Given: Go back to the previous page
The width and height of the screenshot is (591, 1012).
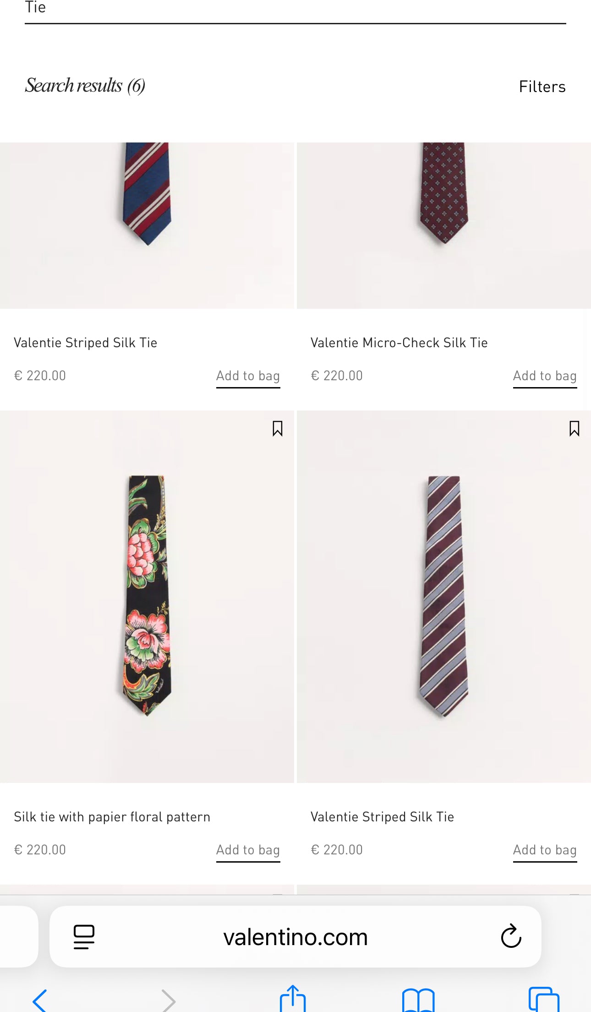Looking at the screenshot, I should (x=40, y=1000).
